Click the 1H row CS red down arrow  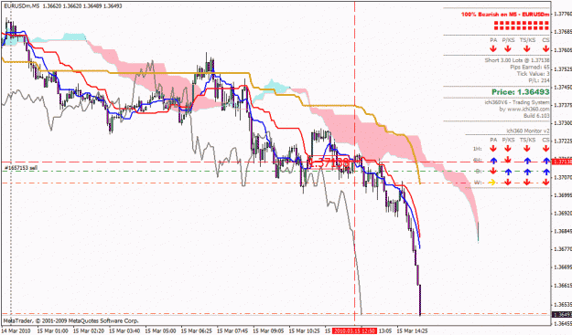545,149
